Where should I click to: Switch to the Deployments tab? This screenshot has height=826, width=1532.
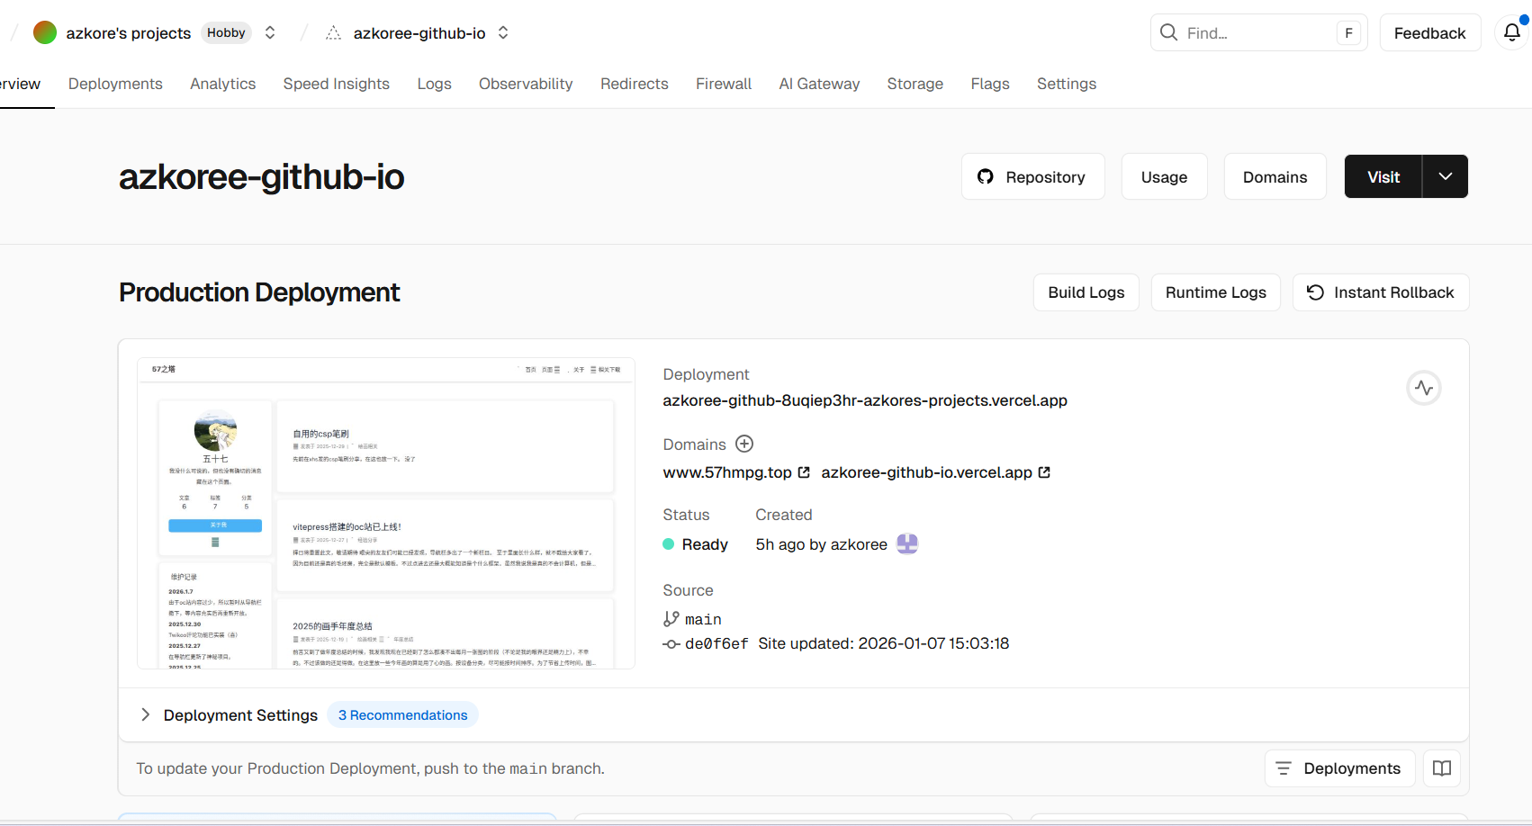point(115,84)
